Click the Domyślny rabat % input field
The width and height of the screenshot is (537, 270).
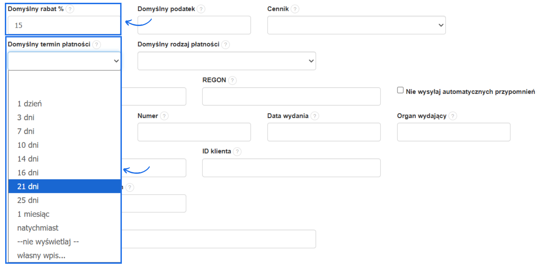(x=65, y=25)
